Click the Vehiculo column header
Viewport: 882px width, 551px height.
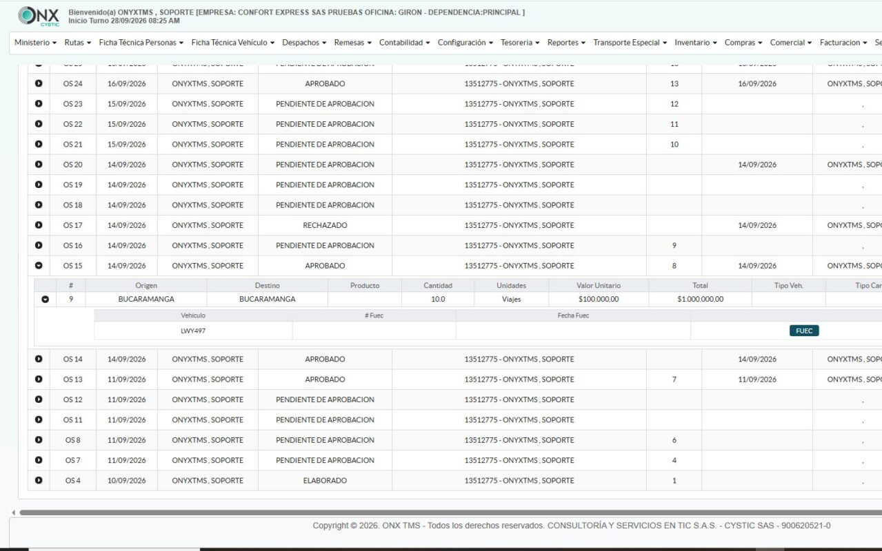pos(193,315)
